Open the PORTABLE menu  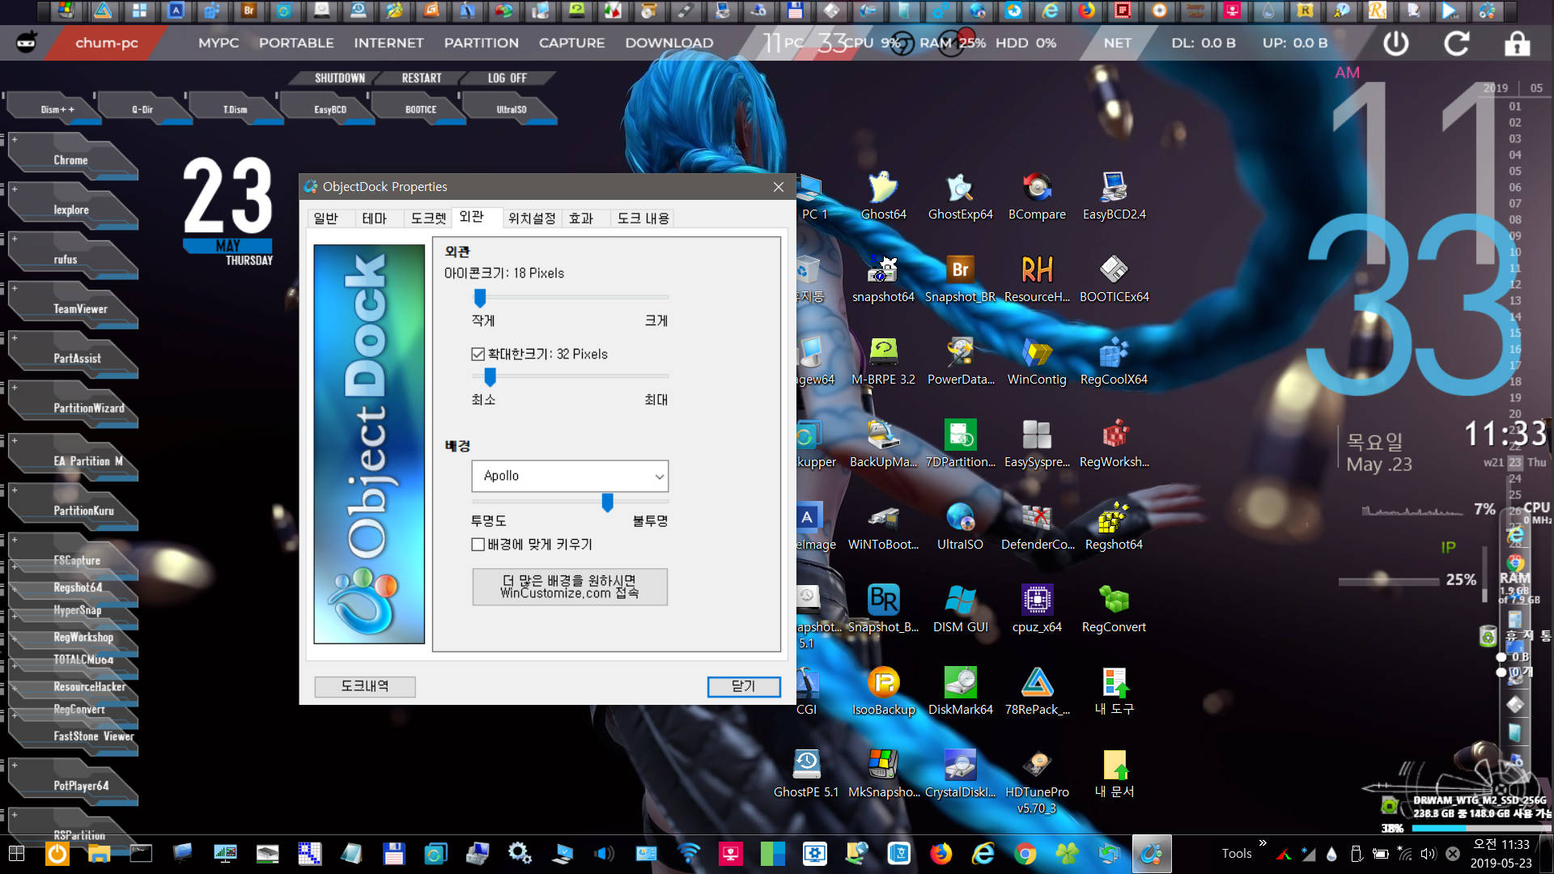click(x=296, y=43)
